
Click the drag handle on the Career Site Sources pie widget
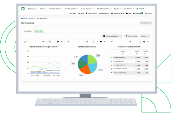[87, 42]
